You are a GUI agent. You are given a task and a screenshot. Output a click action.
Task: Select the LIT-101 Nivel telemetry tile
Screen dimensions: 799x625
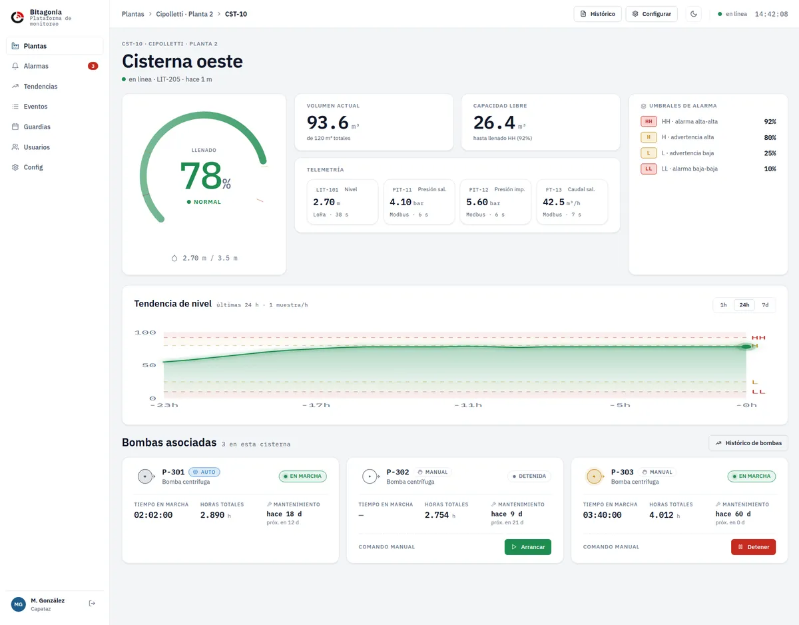pos(342,202)
